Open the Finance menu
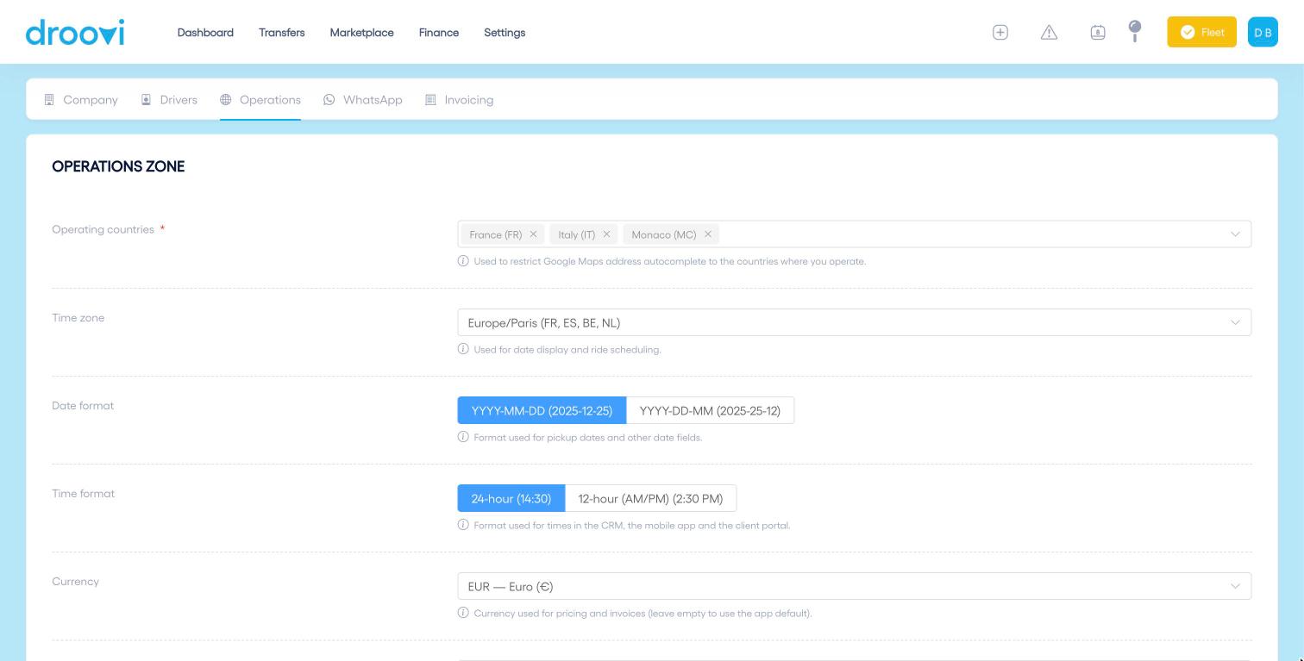The image size is (1304, 661). [439, 33]
